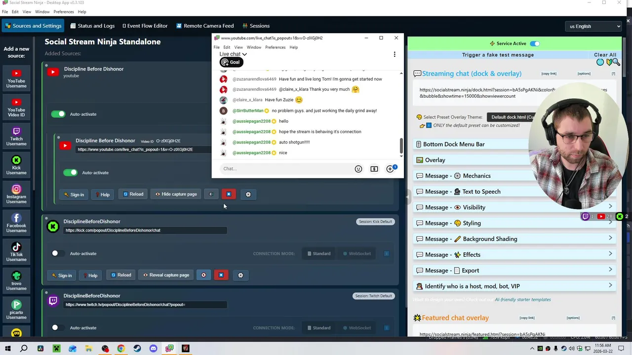The width and height of the screenshot is (632, 355).
Task: Reveal capture page for Kick source
Action: click(x=166, y=275)
